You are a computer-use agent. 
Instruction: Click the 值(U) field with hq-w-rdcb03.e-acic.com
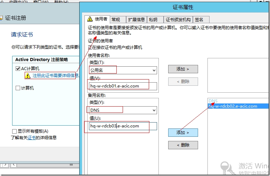point(123,126)
